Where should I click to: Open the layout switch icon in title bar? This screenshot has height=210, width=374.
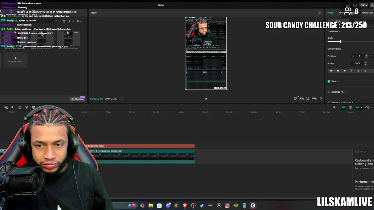pos(347,5)
